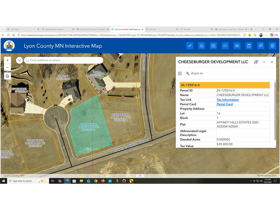Open the Select features widget
Screen dimensions: 280x210
(x=261, y=46)
